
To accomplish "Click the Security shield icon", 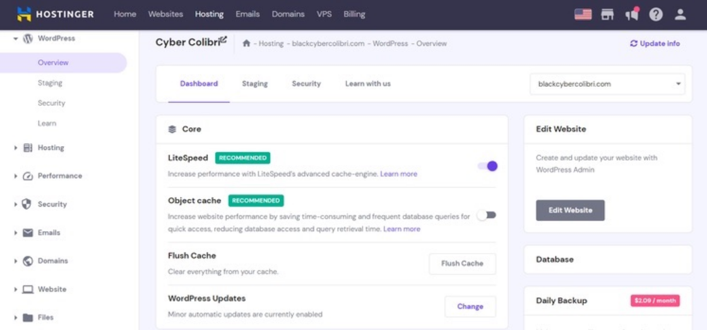I will 27,204.
